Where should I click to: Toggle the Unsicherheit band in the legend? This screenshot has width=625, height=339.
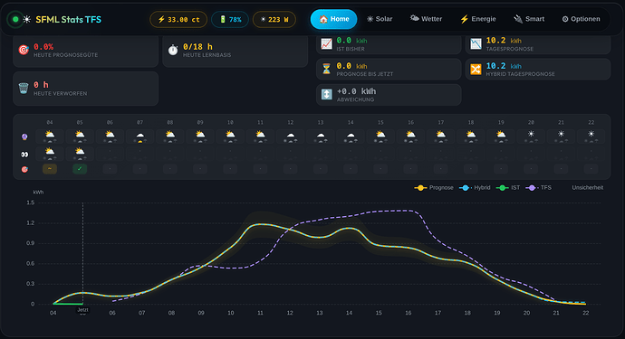coord(588,187)
